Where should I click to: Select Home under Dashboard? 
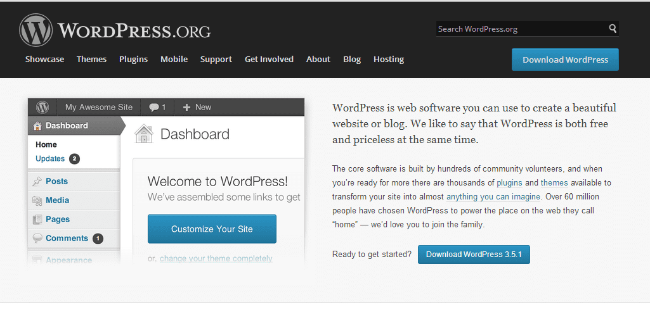[x=46, y=144]
